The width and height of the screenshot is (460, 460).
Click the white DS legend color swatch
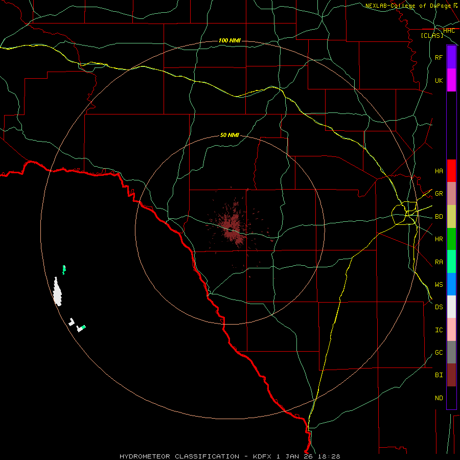tap(451, 307)
